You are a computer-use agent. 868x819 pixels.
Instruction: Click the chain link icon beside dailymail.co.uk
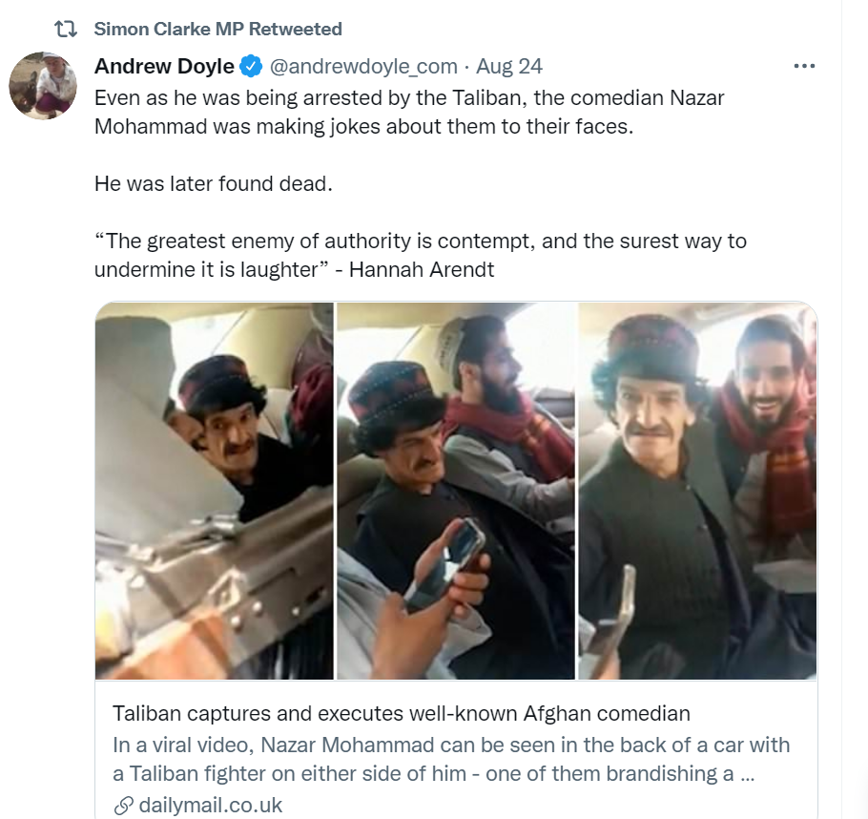pyautogui.click(x=123, y=806)
